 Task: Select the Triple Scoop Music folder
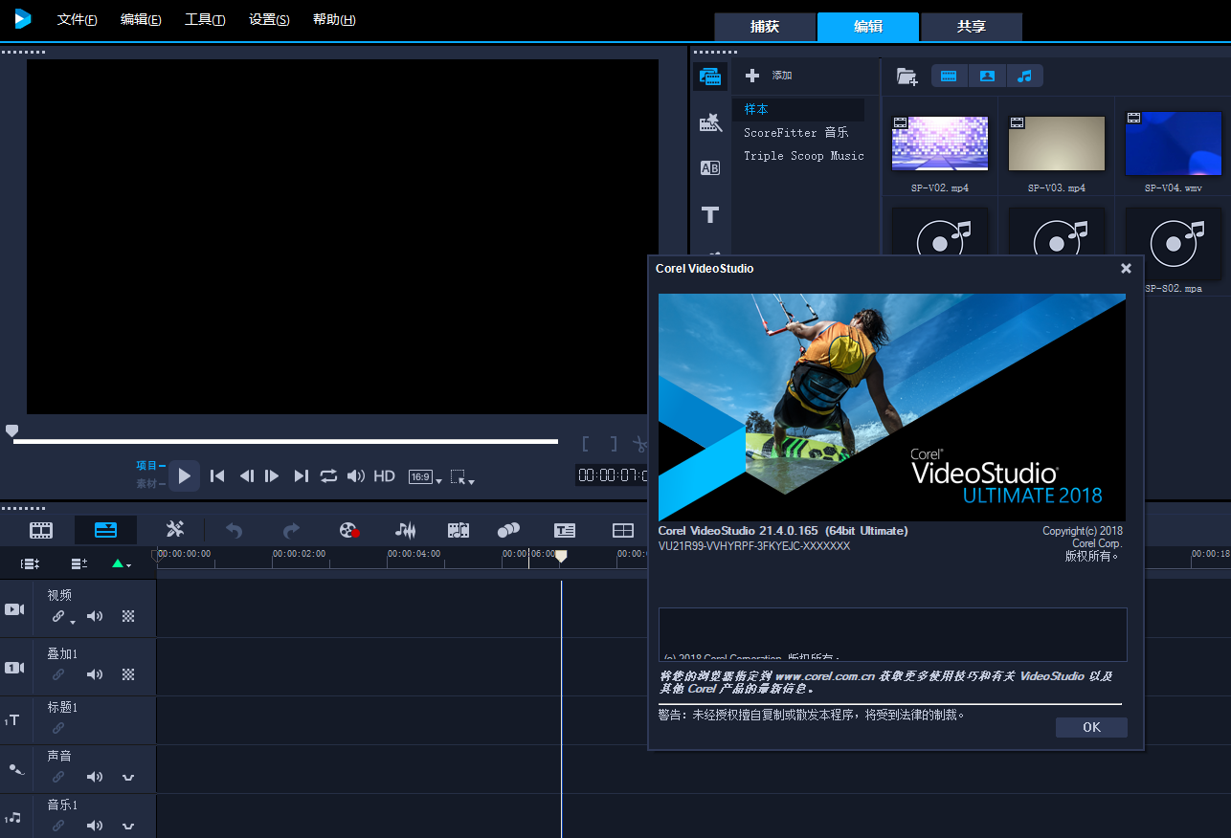(804, 156)
